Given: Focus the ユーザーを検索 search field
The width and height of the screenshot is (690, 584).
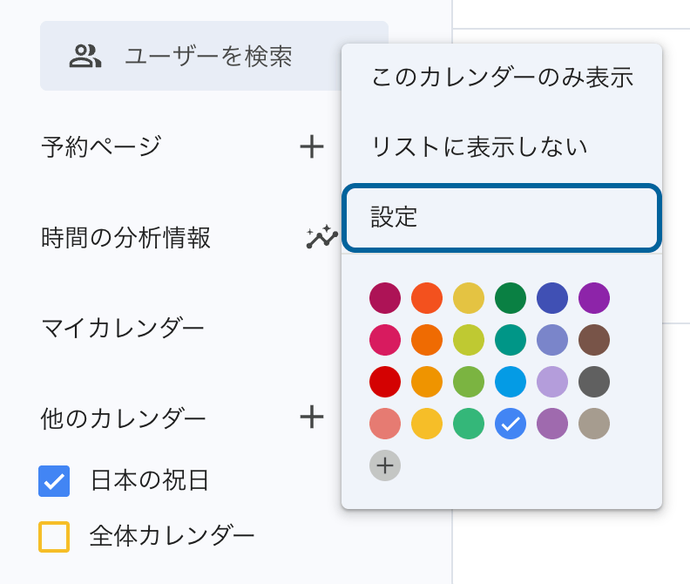Looking at the screenshot, I should (x=209, y=57).
